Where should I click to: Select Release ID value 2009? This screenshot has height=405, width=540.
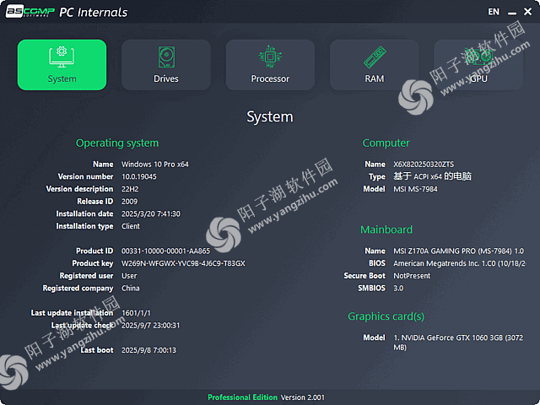tap(129, 202)
